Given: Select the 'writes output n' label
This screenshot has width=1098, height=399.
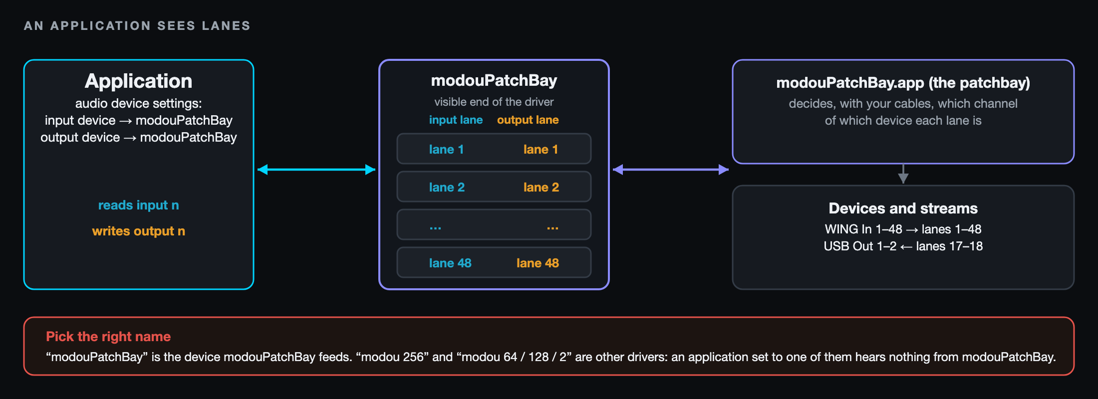Looking at the screenshot, I should (x=139, y=231).
